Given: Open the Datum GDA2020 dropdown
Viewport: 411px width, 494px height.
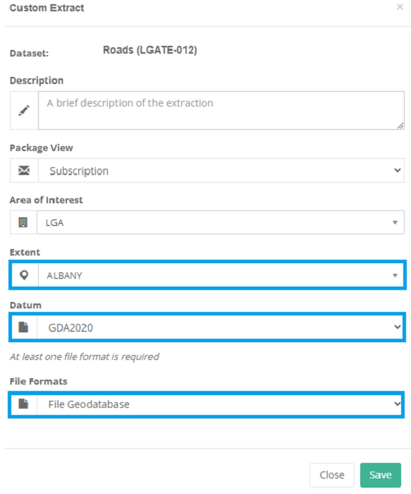Looking at the screenshot, I should click(220, 327).
